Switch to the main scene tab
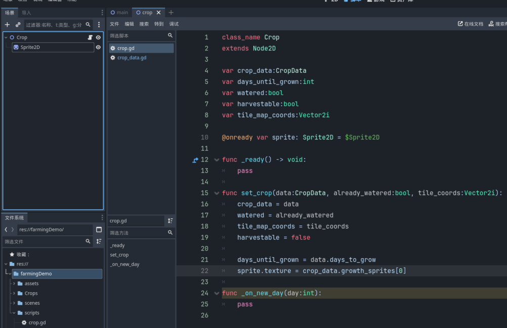Viewport: 507px width, 328px height. 119,13
